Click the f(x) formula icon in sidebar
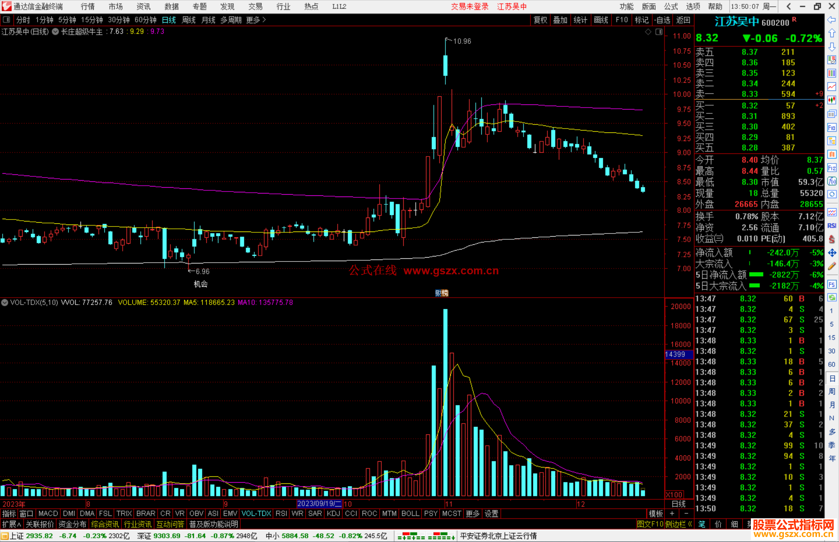 (x=832, y=181)
